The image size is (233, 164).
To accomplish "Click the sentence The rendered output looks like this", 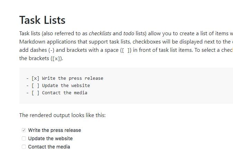I will pos(63,115).
